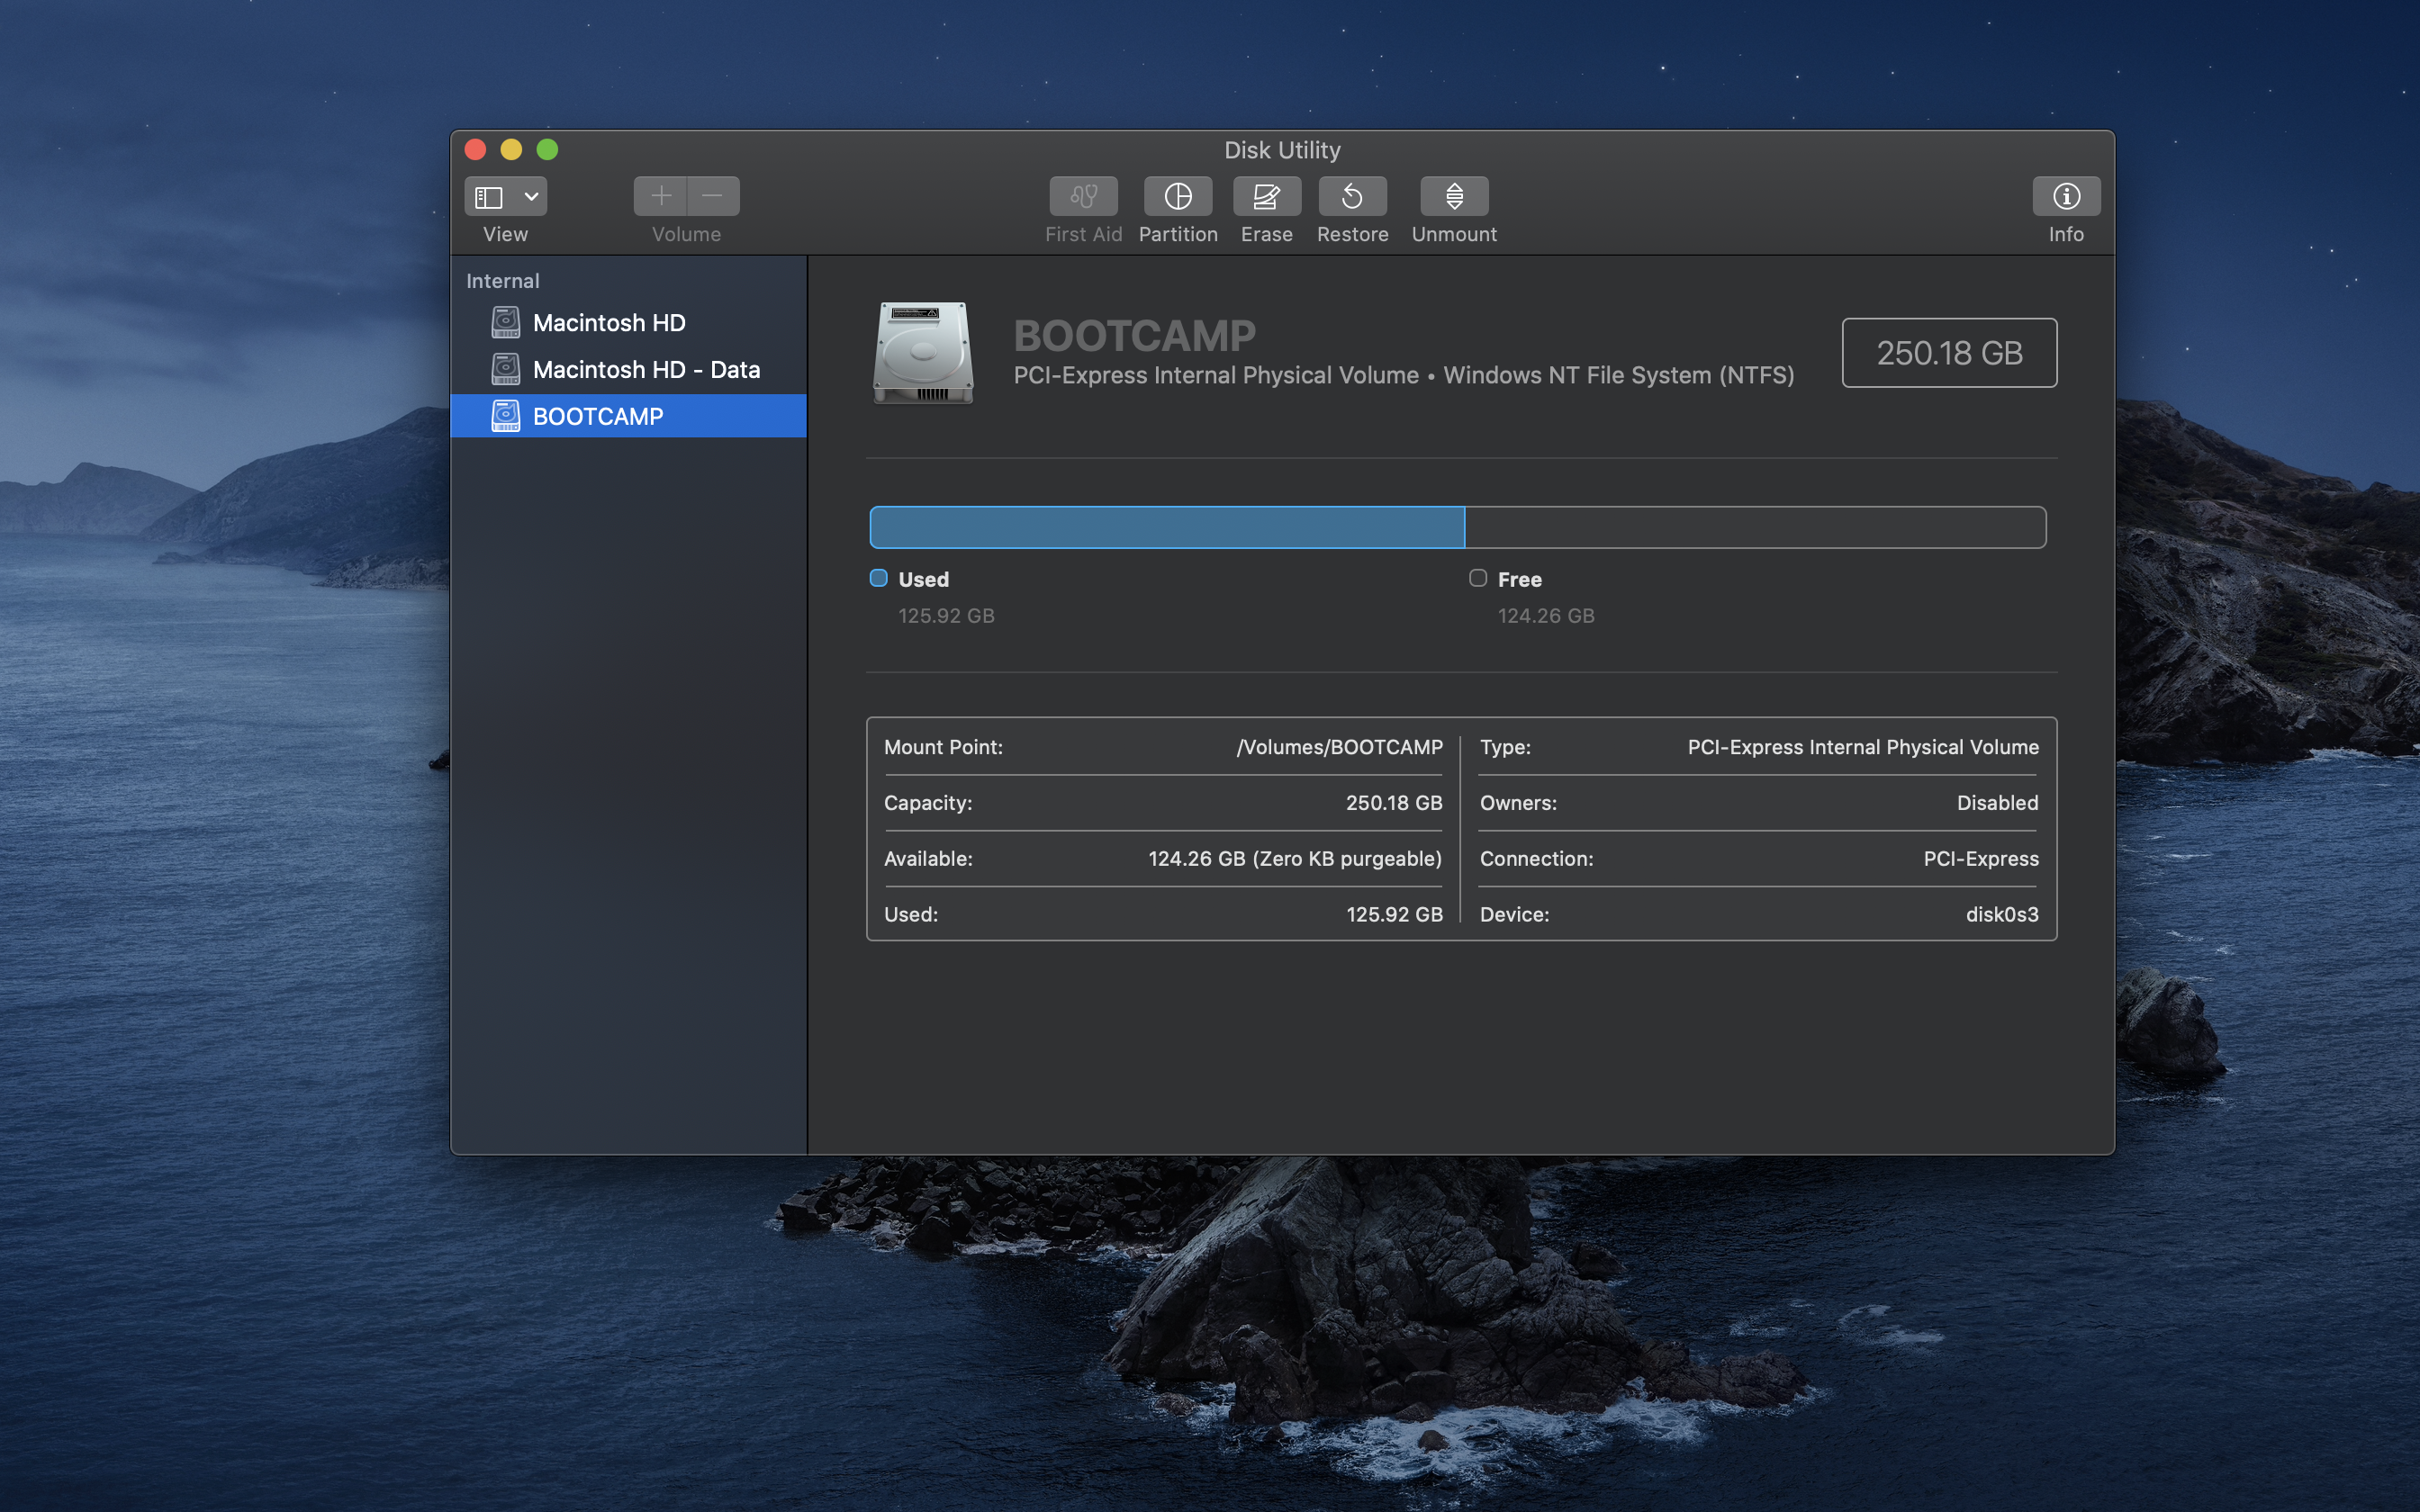
Task: Click the 250.18 GB capacity box
Action: point(1949,353)
